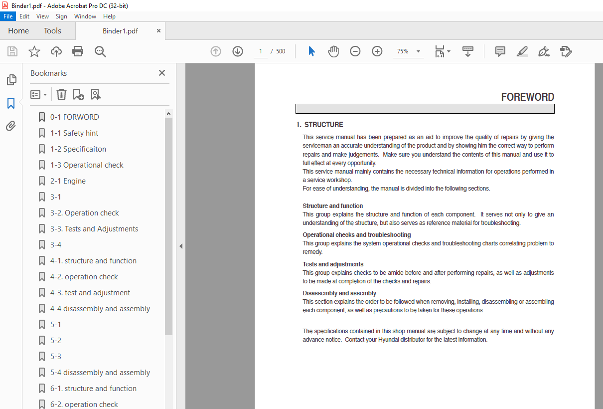Open bookmark 4-2. operation check
Image resolution: width=603 pixels, height=409 pixels.
coord(84,277)
